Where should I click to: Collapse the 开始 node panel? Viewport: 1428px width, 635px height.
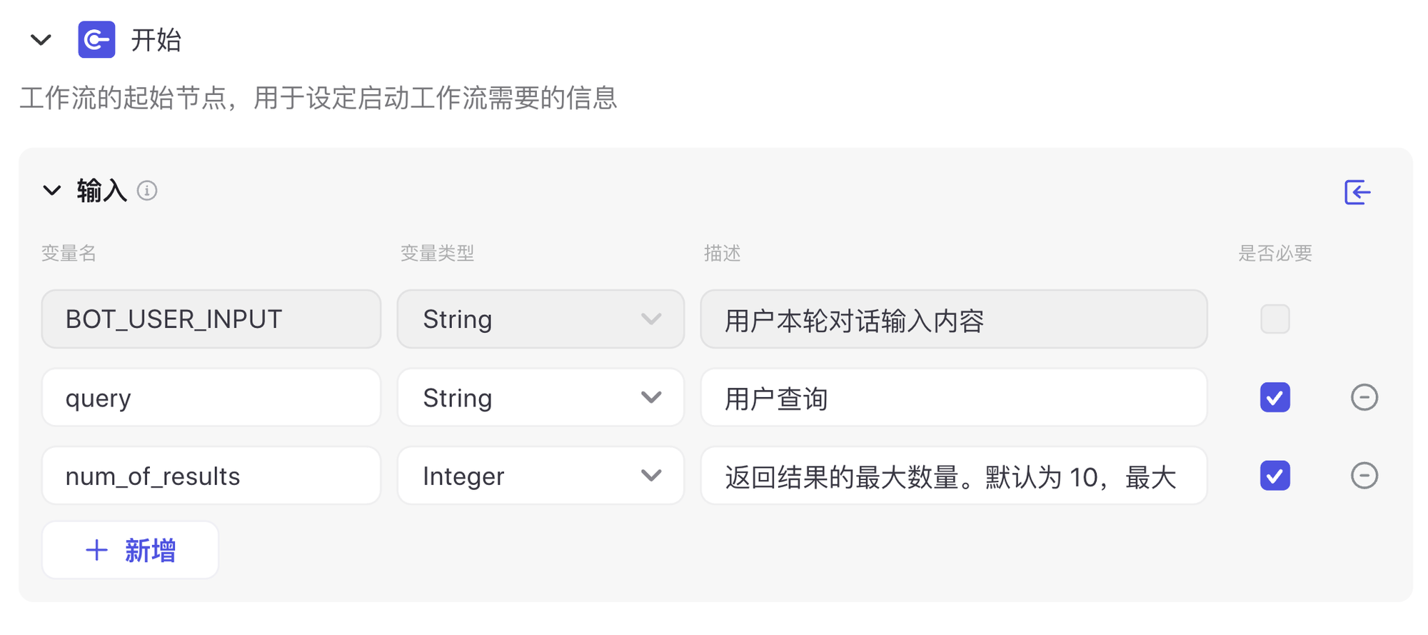[41, 40]
